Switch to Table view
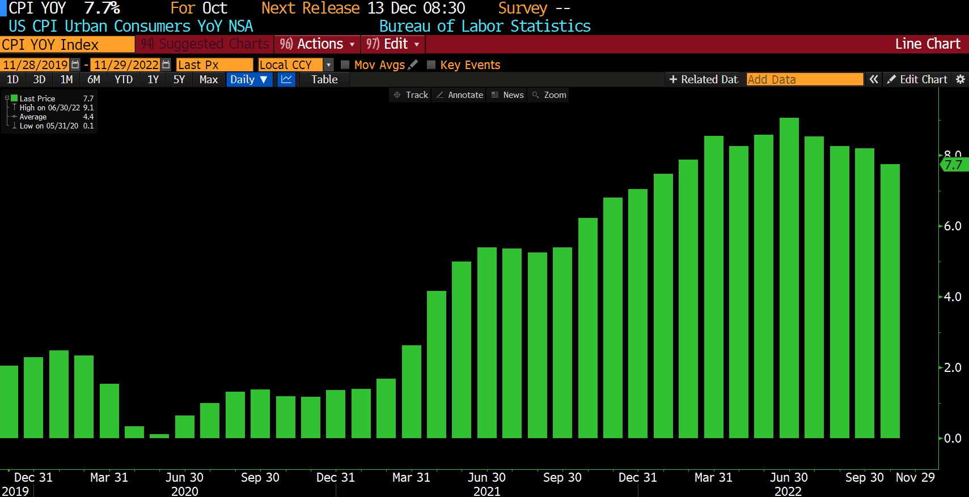 [324, 80]
